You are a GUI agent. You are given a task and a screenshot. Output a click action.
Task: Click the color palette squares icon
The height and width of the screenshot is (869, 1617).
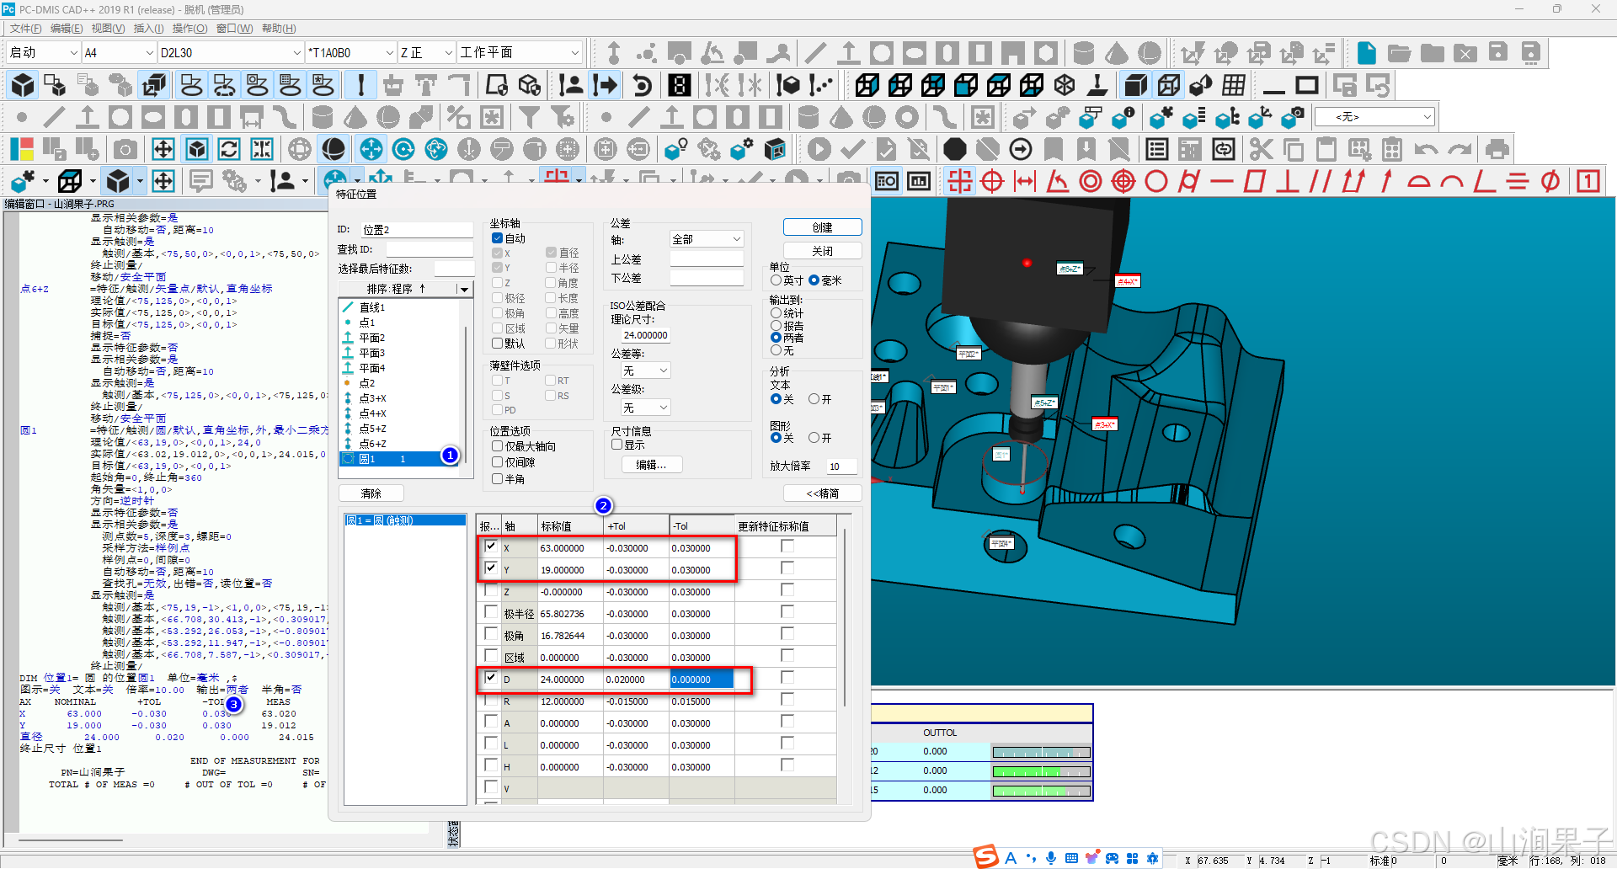[x=22, y=150]
